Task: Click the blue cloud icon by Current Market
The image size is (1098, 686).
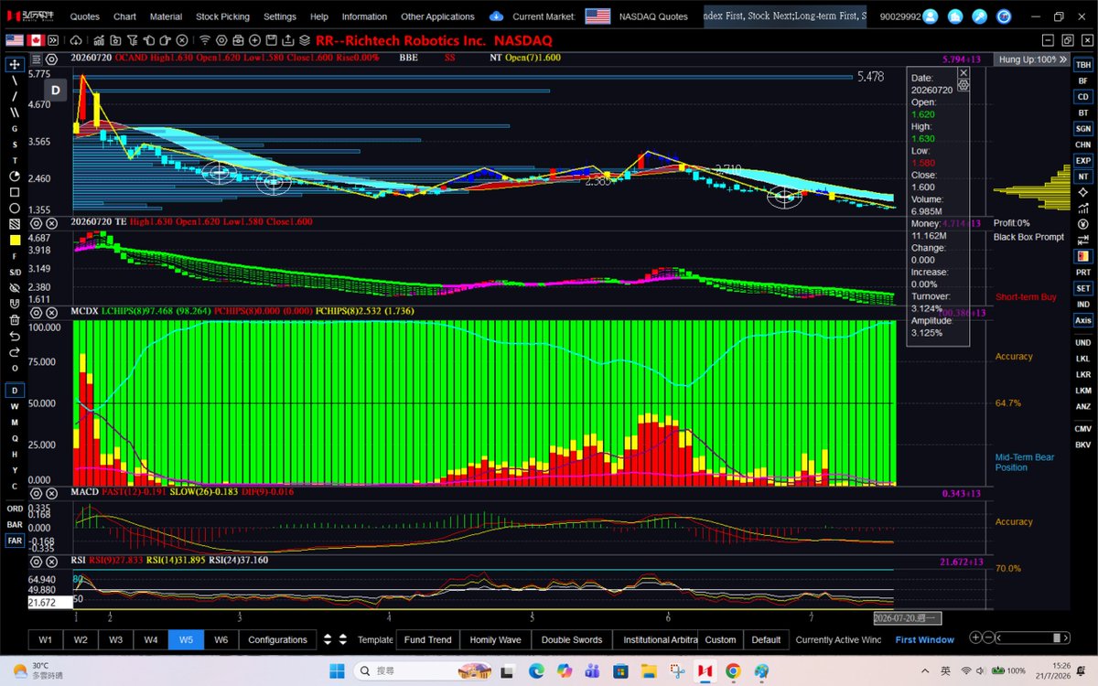Action: (496, 16)
